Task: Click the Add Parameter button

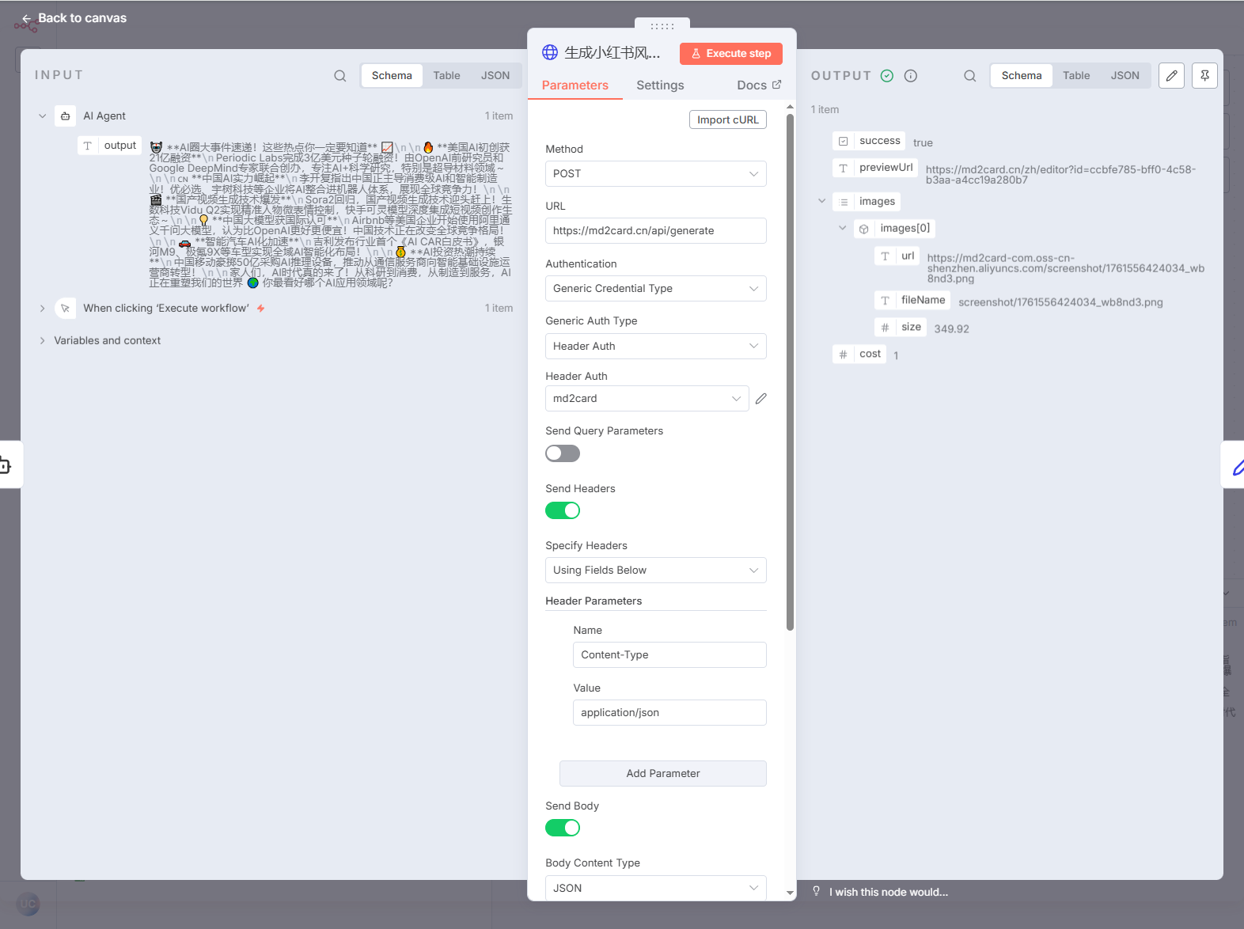Action: [663, 774]
